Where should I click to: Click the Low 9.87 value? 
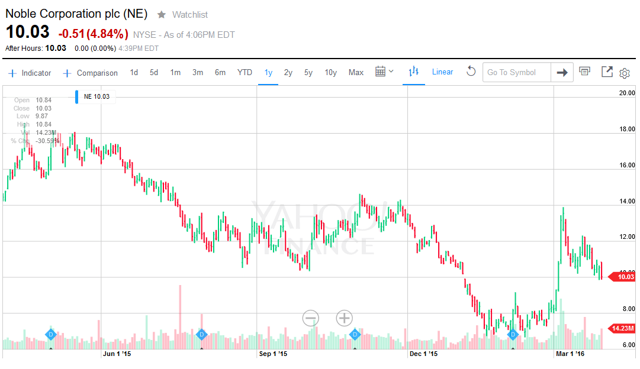[x=41, y=116]
